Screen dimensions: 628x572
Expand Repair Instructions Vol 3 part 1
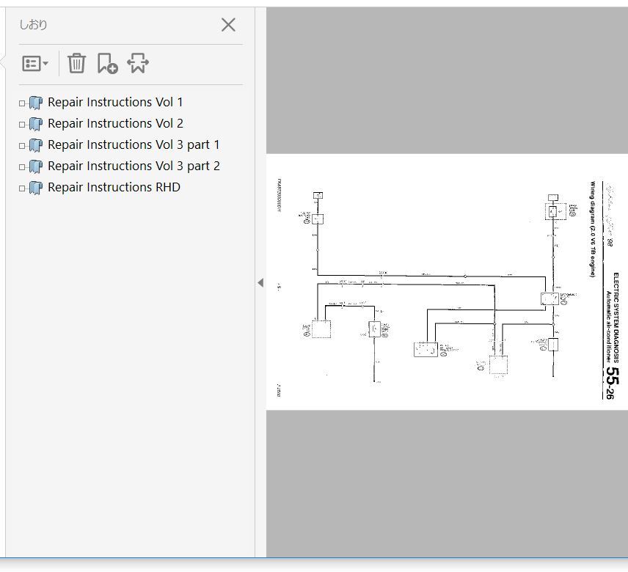click(x=22, y=146)
